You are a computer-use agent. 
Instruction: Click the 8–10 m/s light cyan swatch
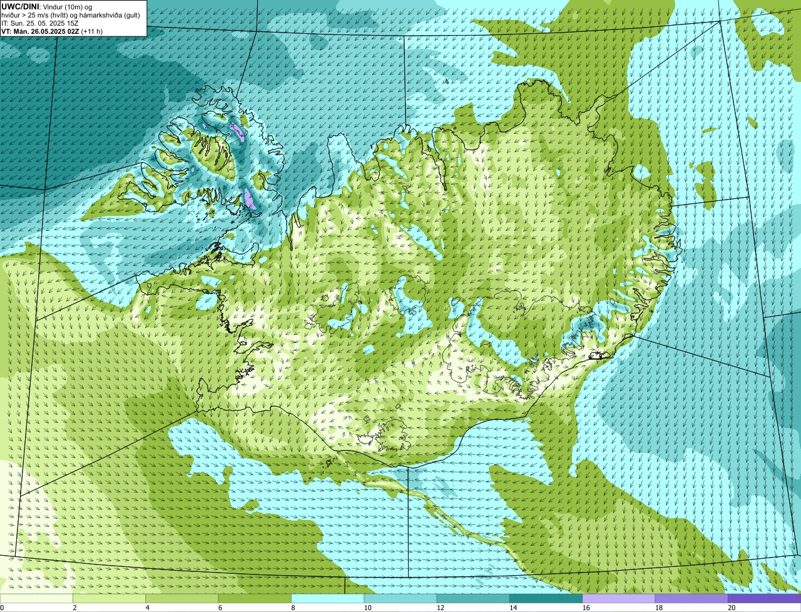pyautogui.click(x=328, y=598)
